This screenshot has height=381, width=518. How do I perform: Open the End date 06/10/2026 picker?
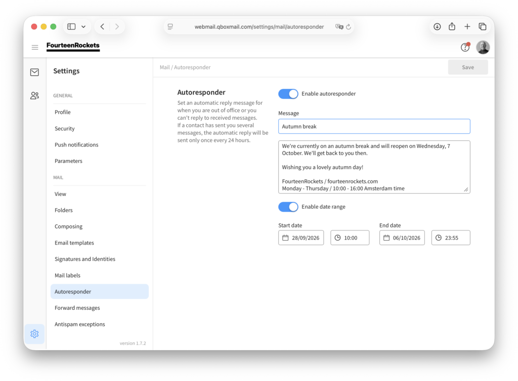[402, 237]
